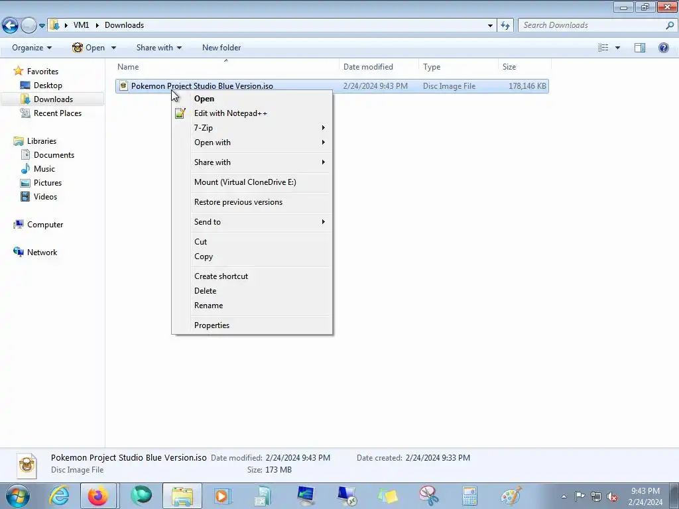Click the ISO file icon in list
The height and width of the screenshot is (509, 679).
[x=123, y=85]
